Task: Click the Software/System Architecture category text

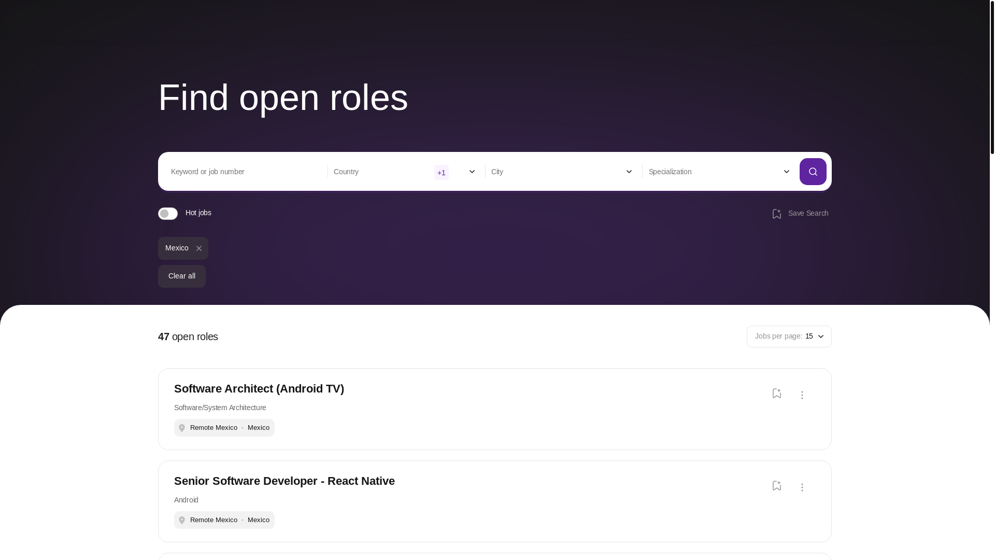Action: [x=220, y=408]
